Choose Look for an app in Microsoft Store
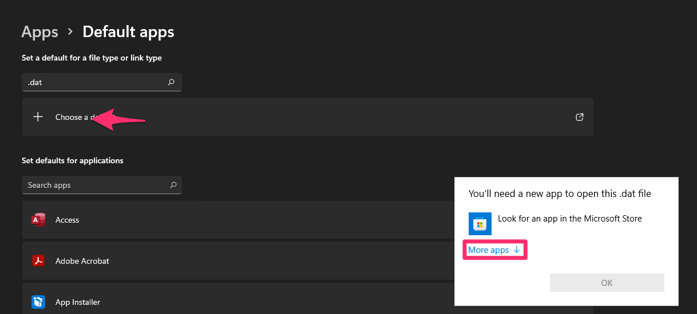This screenshot has width=697, height=314. [x=569, y=219]
